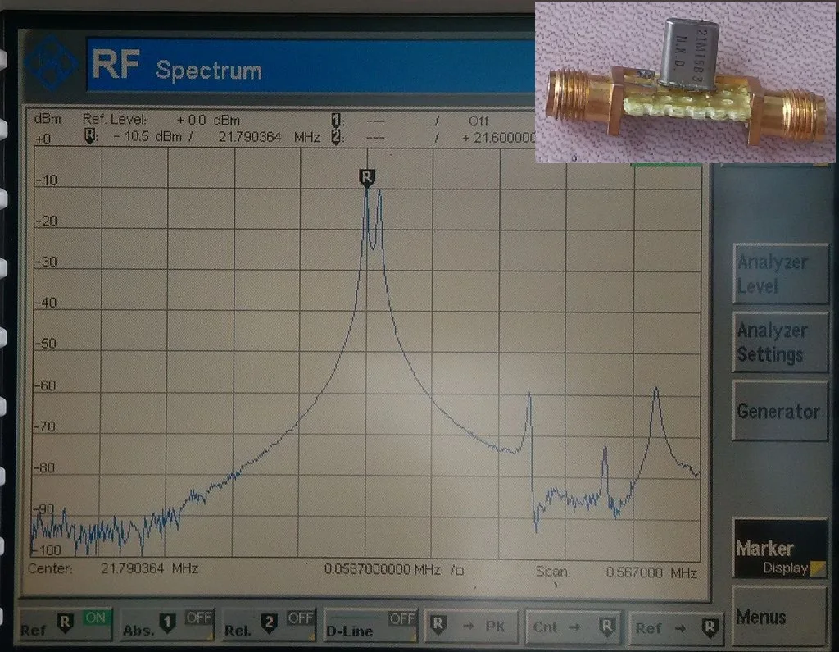Toggle the Rel. marker 2 OFF button
This screenshot has height=652, width=839.
click(269, 625)
